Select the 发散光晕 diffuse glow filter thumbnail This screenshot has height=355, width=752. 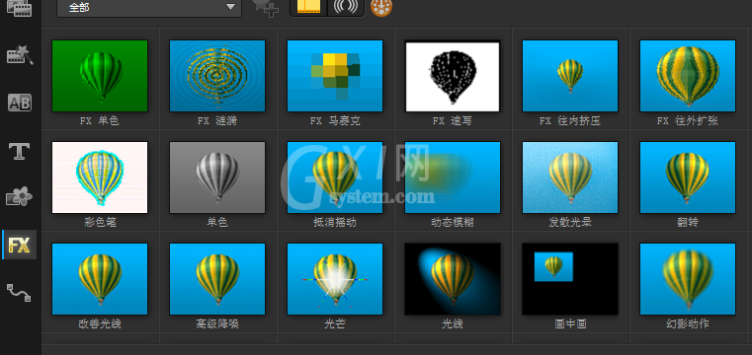[x=570, y=177]
